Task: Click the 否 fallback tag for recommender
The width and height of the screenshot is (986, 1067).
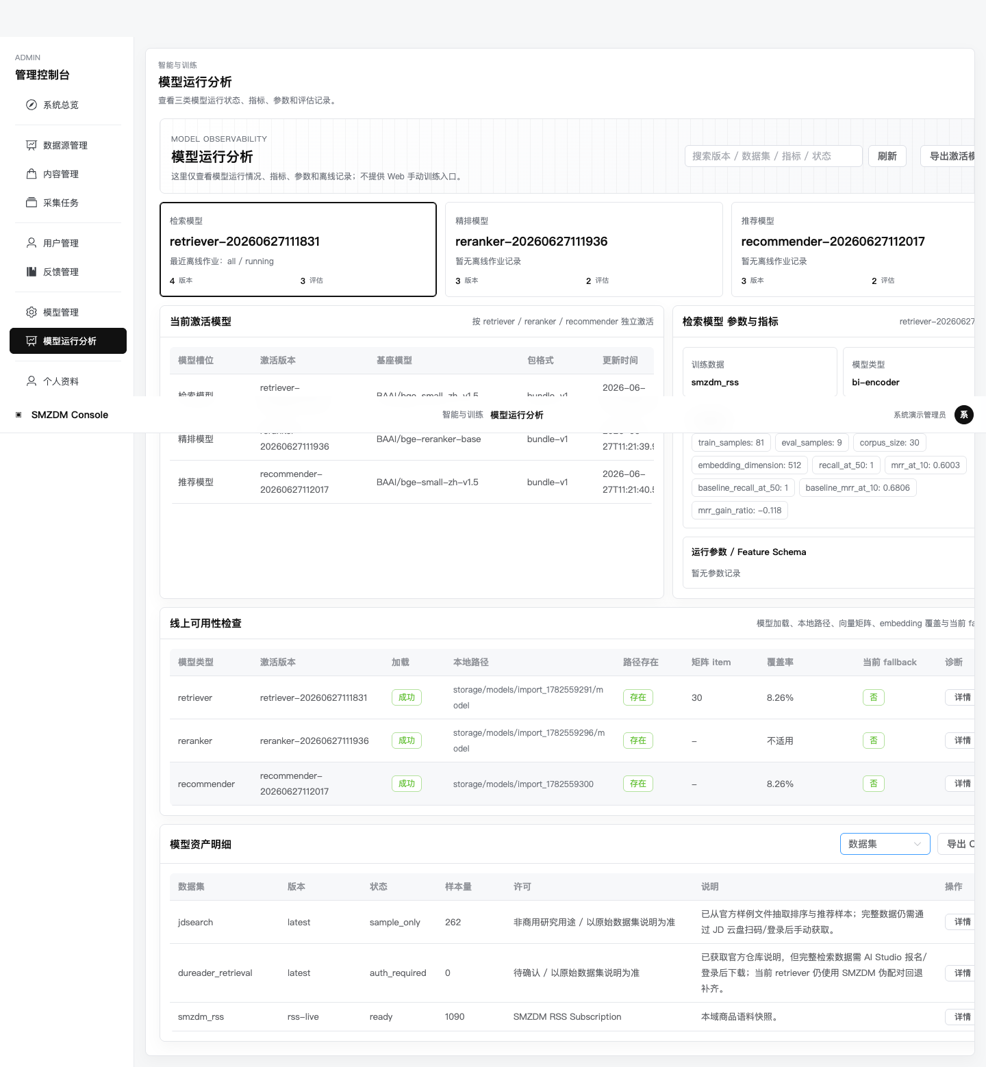Action: (874, 784)
